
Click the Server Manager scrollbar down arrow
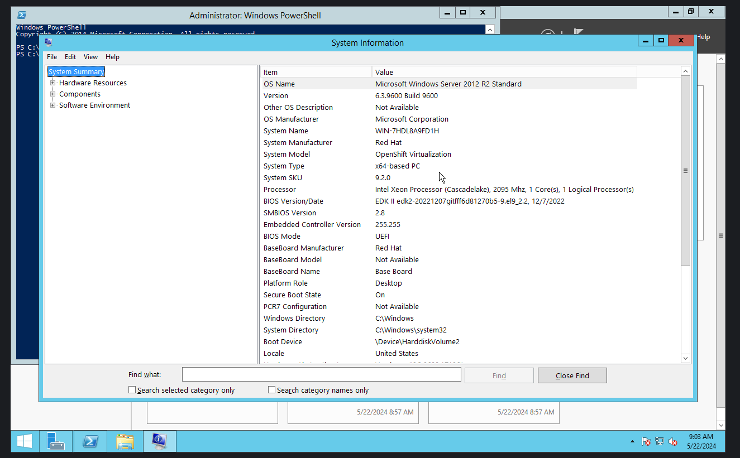(720, 425)
